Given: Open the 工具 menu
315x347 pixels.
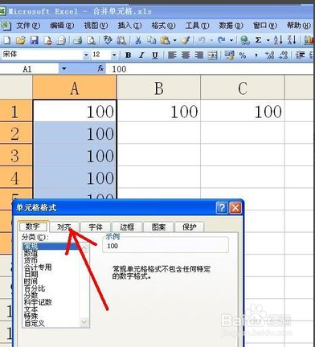Looking at the screenshot, I should 198,26.
